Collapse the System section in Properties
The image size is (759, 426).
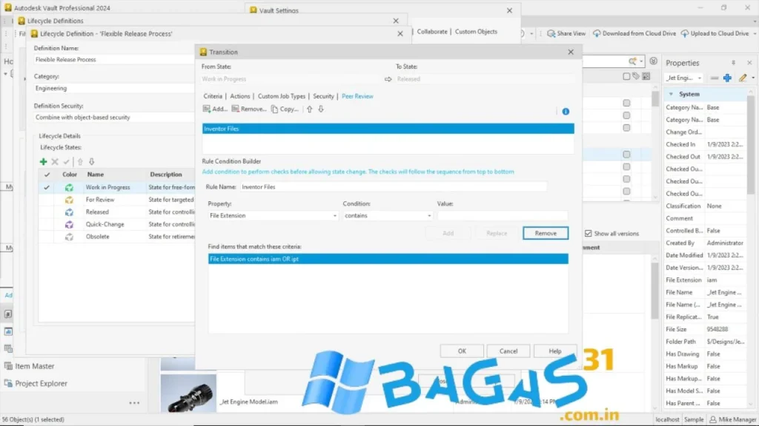[x=671, y=94]
